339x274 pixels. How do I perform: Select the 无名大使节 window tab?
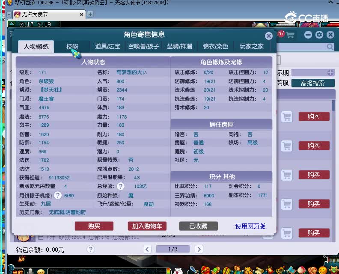point(49,15)
